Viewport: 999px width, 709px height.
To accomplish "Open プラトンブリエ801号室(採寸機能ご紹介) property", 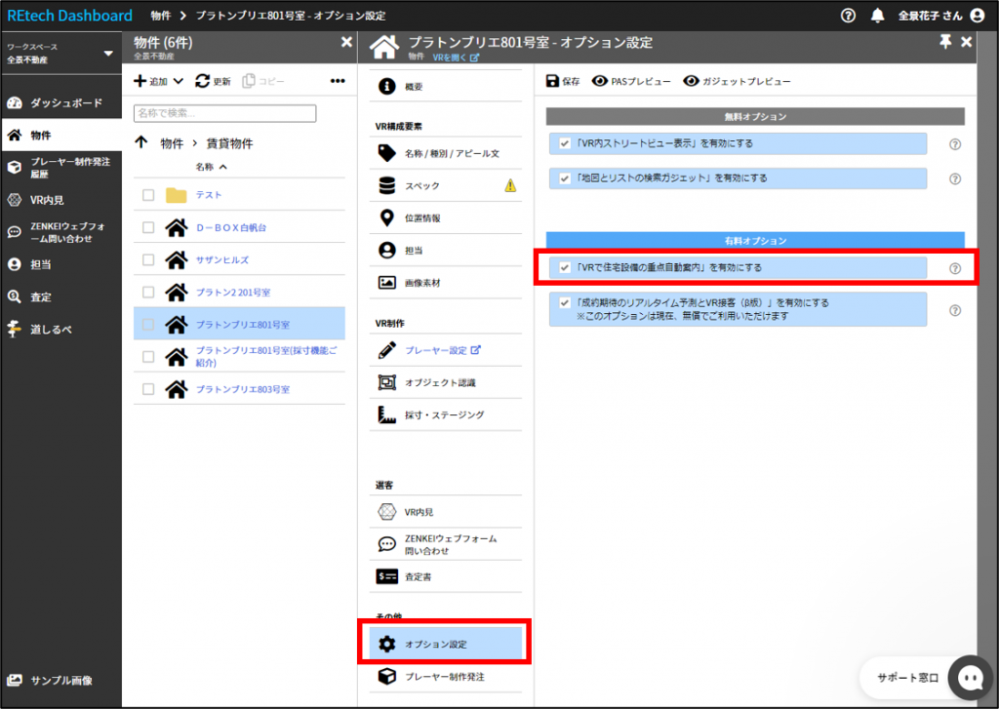I will tap(266, 357).
